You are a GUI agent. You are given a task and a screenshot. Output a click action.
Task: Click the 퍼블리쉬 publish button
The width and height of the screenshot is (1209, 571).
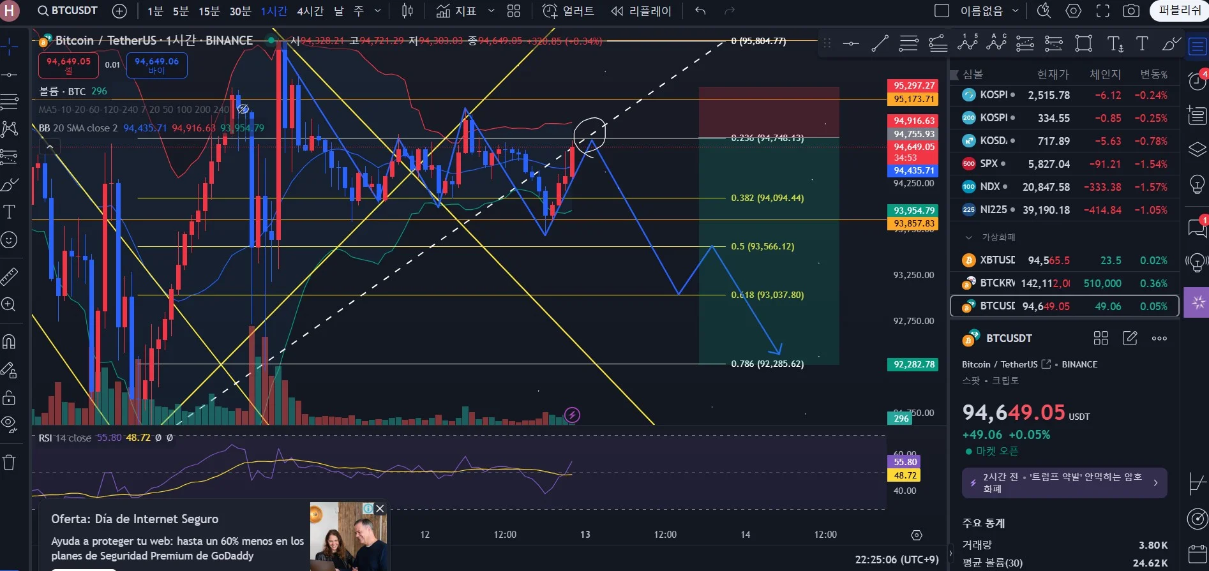point(1180,11)
